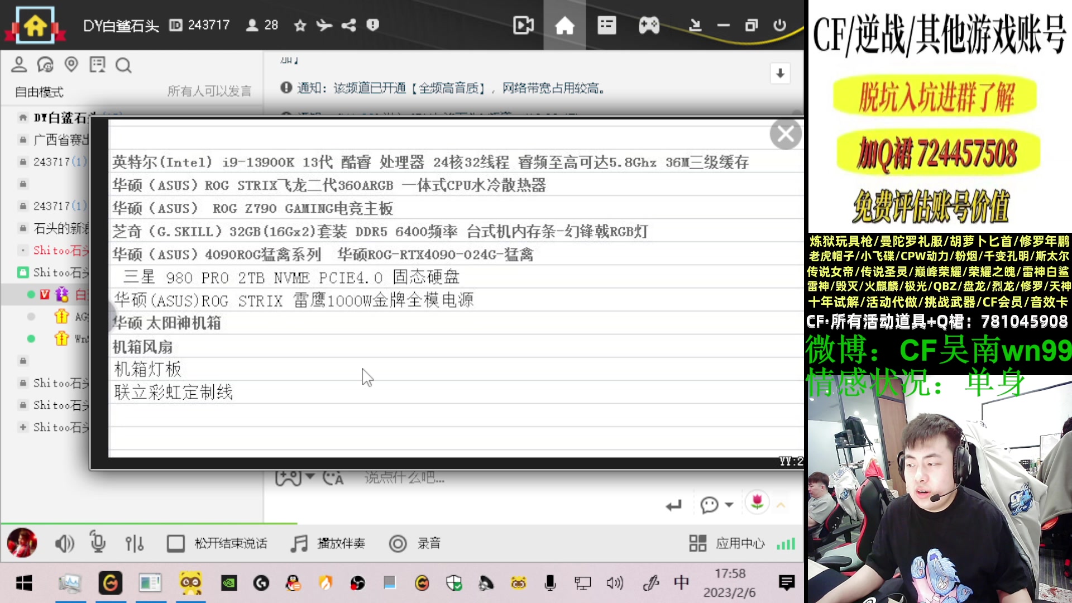This screenshot has height=603, width=1072.
Task: Go to the home tab icon
Action: pos(564,25)
